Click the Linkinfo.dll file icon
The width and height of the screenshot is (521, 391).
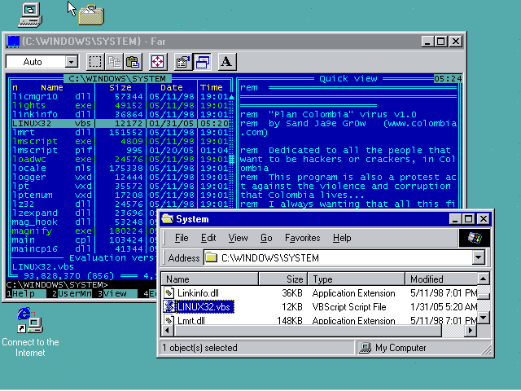169,292
